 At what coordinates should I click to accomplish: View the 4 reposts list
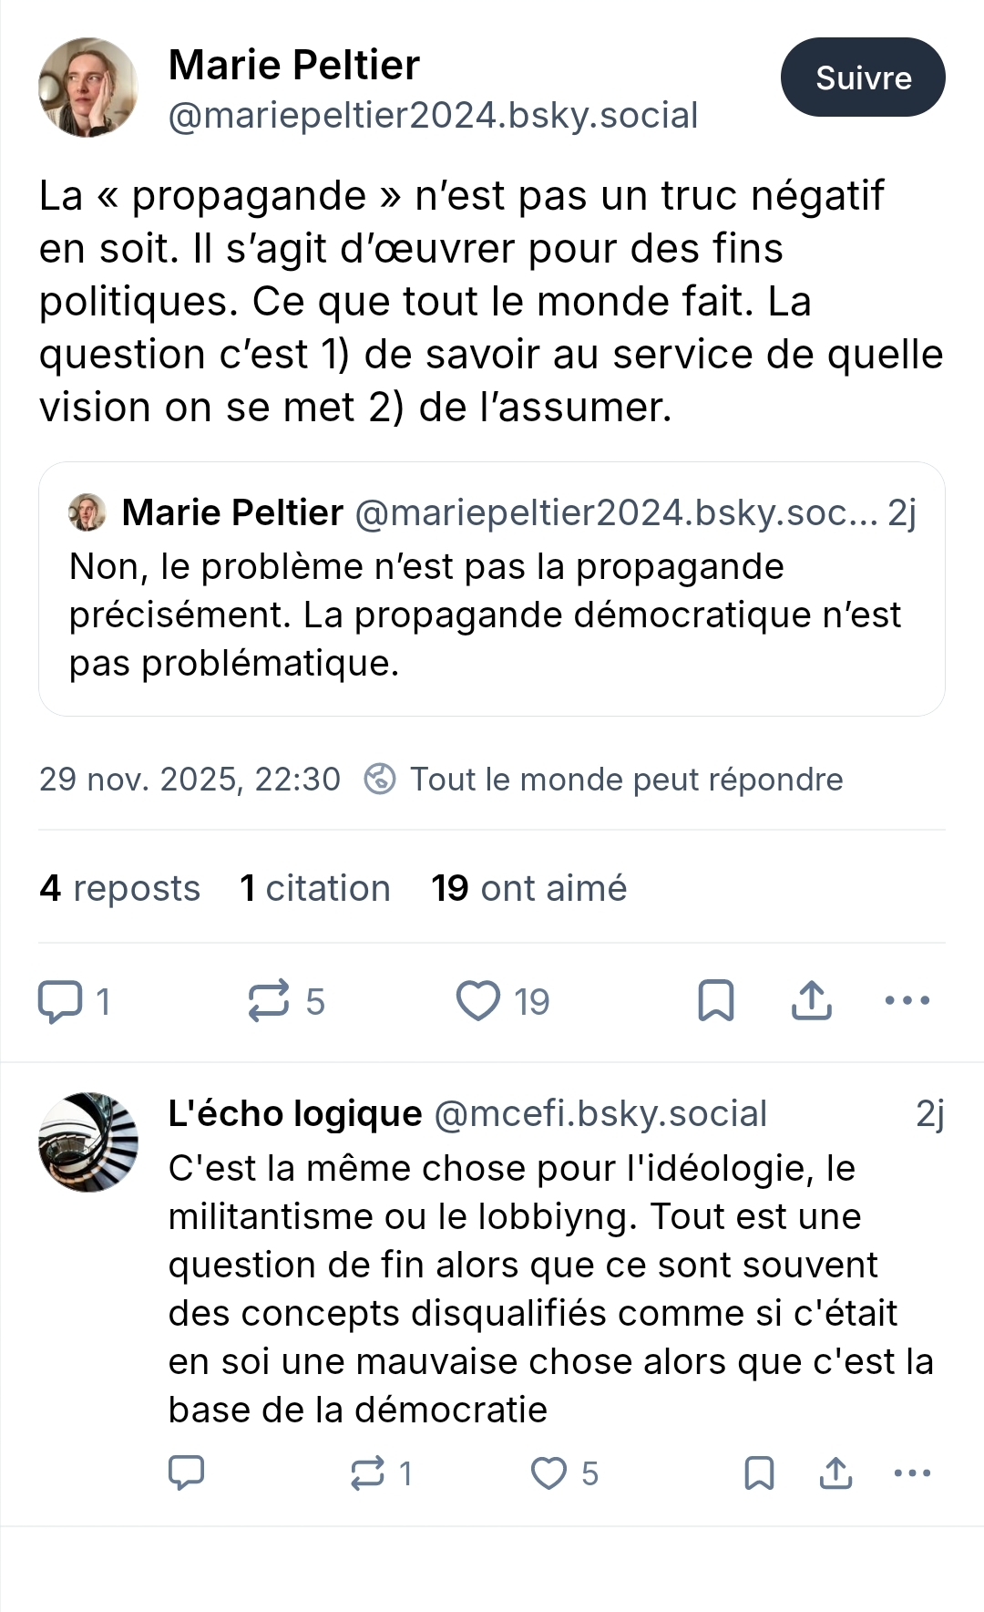(119, 888)
